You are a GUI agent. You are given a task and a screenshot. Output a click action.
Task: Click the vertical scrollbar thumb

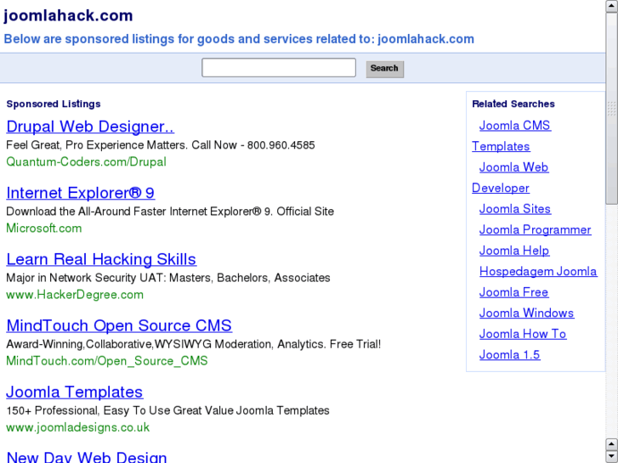612,109
